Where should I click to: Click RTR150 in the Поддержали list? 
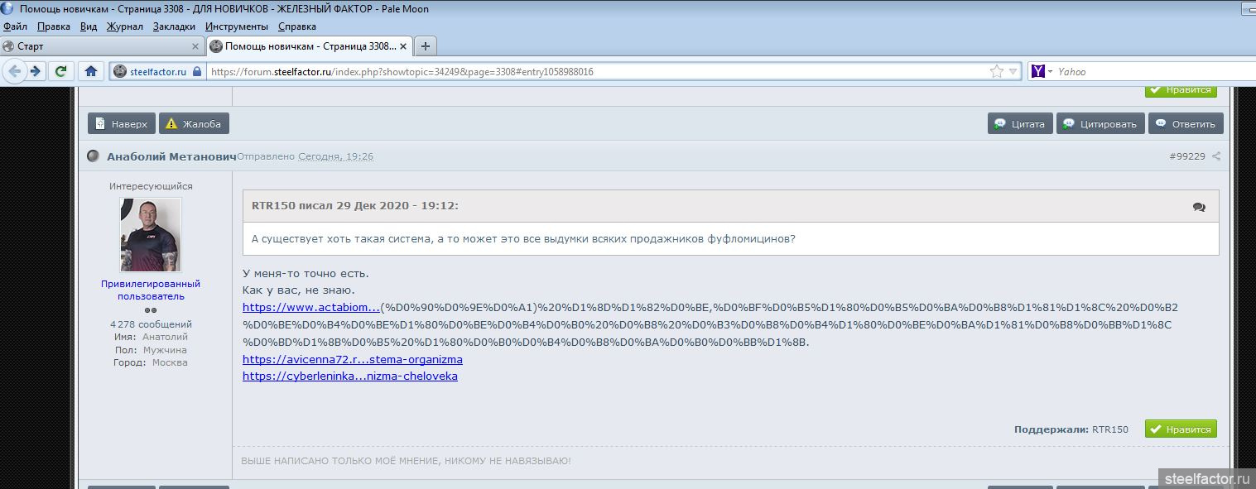[1110, 429]
